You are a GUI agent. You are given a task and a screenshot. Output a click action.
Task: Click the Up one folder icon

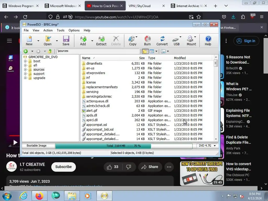50,51
